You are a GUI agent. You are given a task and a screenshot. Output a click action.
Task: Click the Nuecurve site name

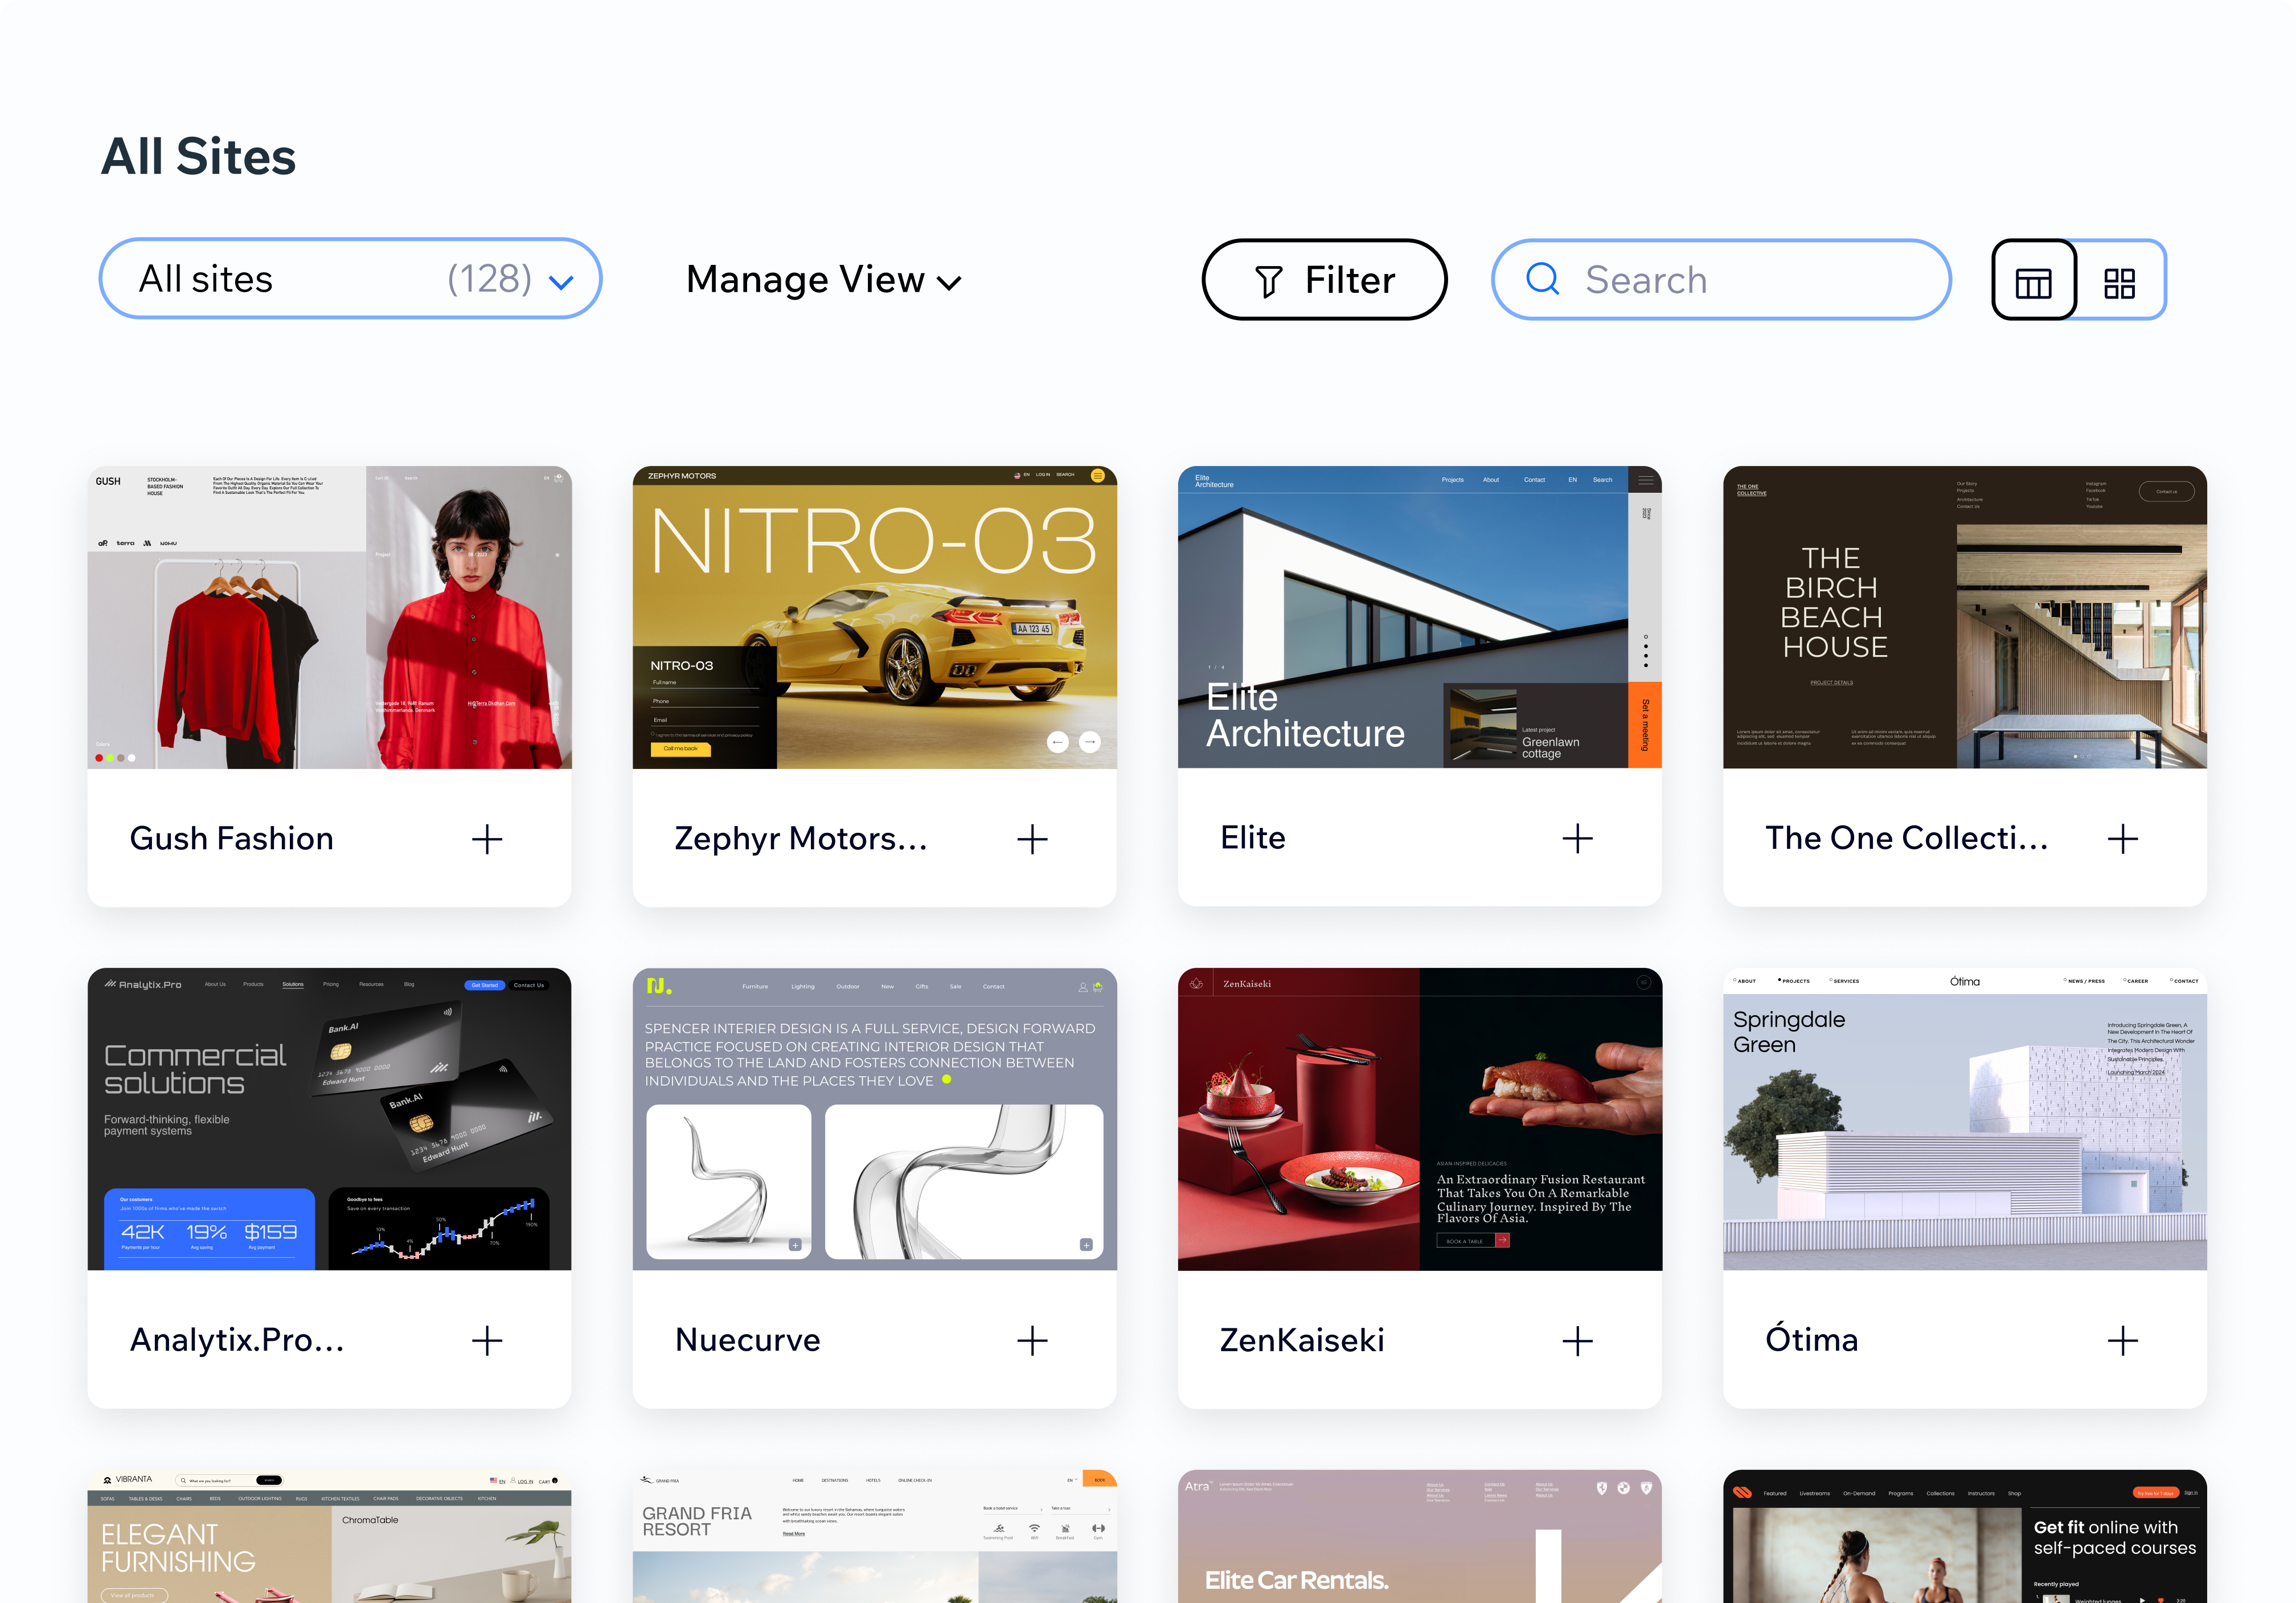click(x=748, y=1340)
